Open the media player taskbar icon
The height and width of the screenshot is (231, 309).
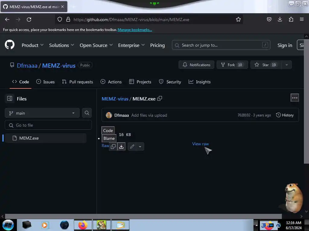pyautogui.click(x=45, y=225)
